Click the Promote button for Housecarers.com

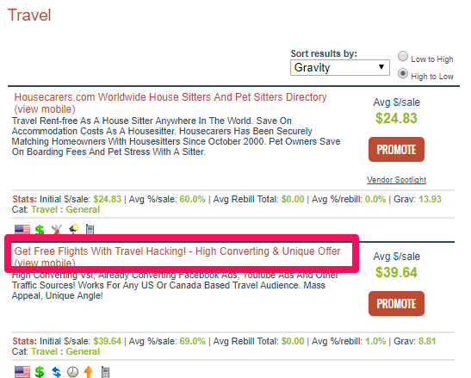pyautogui.click(x=396, y=149)
